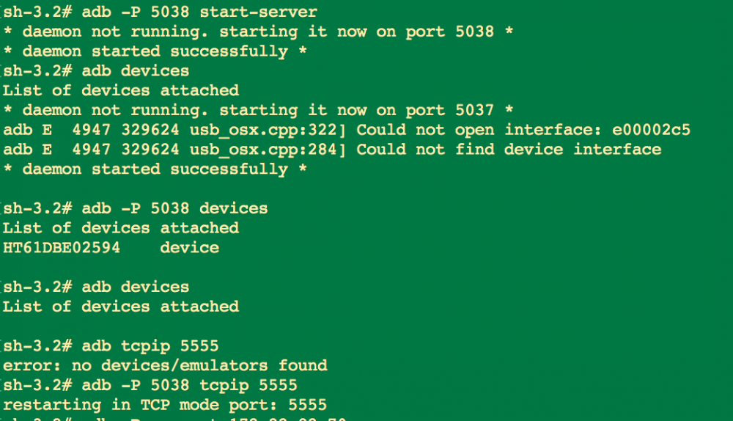Click the first 'List of devices attached' line

pos(121,90)
